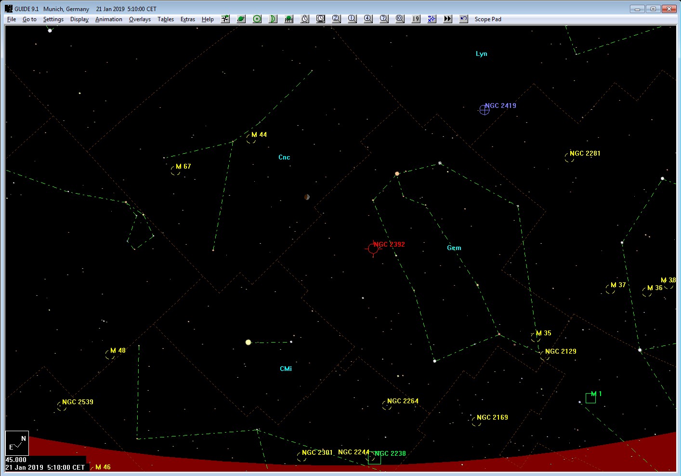This screenshot has height=476, width=681.
Task: Select the NGC 2238 nebula marker
Action: (x=374, y=458)
